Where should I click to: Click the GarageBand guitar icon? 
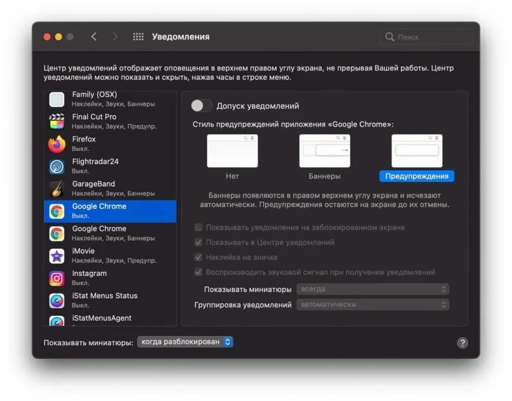click(x=57, y=189)
